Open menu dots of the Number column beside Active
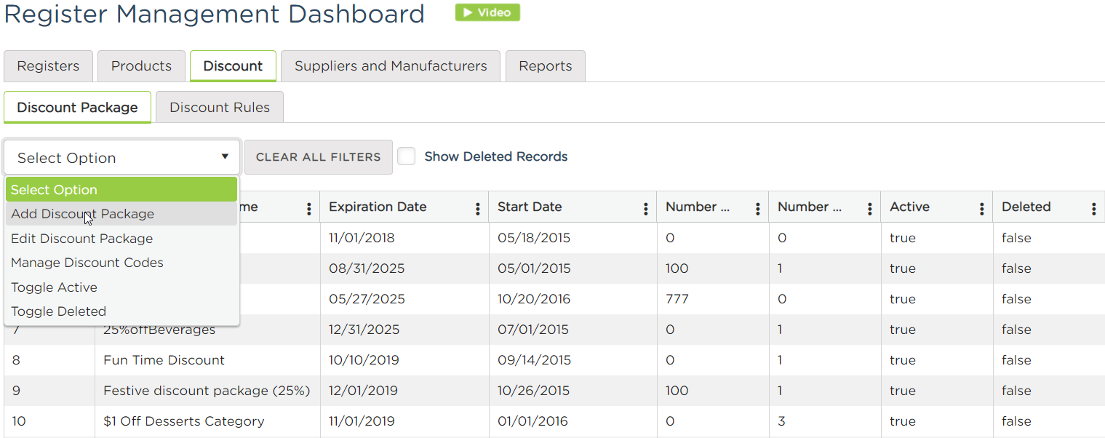This screenshot has width=1105, height=438. [870, 210]
